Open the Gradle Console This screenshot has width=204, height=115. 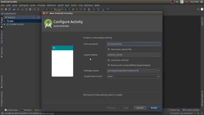pyautogui.click(x=191, y=110)
